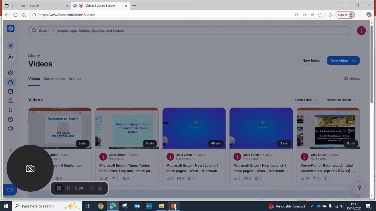Click the page vertical scrollbar

click(x=372, y=64)
